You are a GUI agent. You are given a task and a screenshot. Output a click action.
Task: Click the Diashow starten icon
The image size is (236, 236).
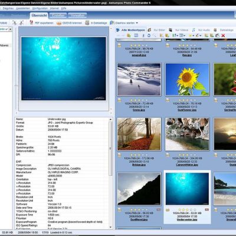112,23
